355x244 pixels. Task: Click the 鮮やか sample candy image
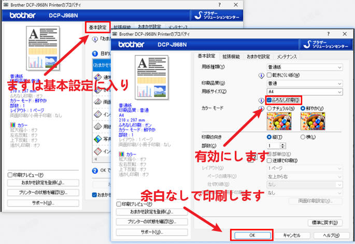click(313, 121)
